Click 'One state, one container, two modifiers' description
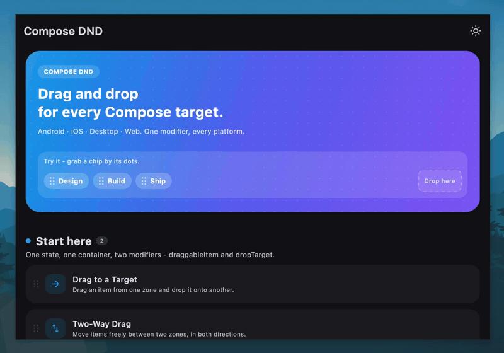 coord(150,255)
